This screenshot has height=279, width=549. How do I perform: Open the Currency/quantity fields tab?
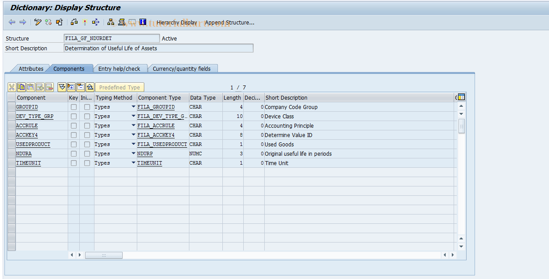pos(183,68)
